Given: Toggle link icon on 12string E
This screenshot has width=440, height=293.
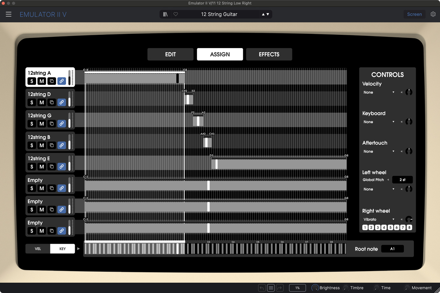Looking at the screenshot, I should click(62, 167).
